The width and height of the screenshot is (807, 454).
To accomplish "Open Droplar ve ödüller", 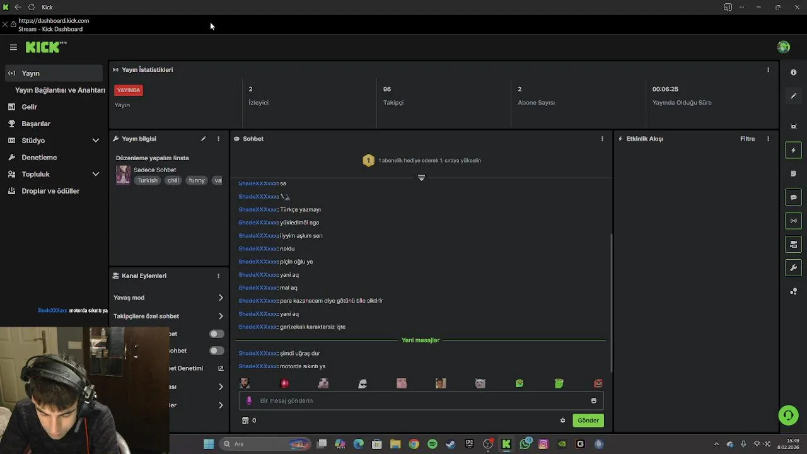I will [x=50, y=191].
